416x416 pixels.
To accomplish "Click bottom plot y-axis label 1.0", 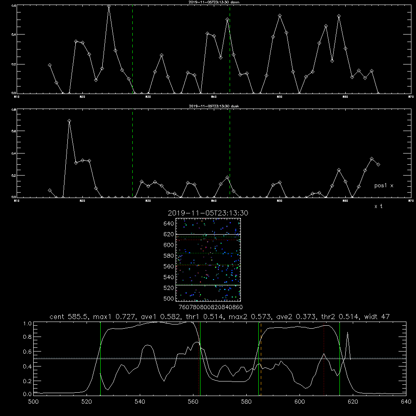I will click(x=27, y=324).
